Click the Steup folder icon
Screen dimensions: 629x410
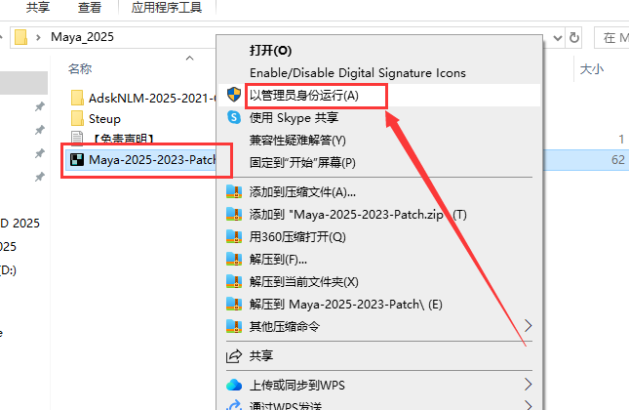(77, 118)
